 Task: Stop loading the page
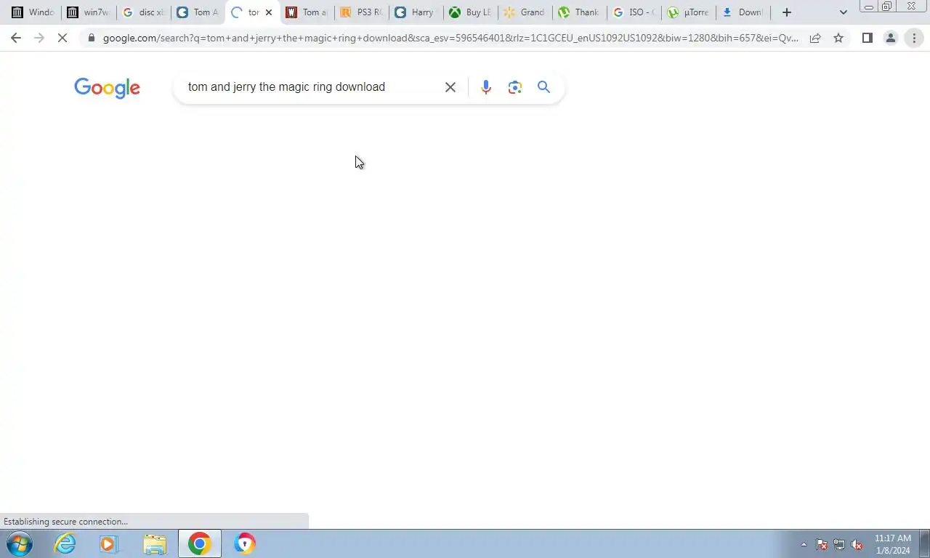click(63, 38)
